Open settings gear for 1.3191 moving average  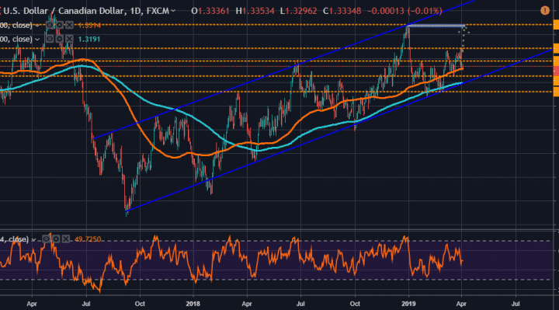click(x=60, y=39)
